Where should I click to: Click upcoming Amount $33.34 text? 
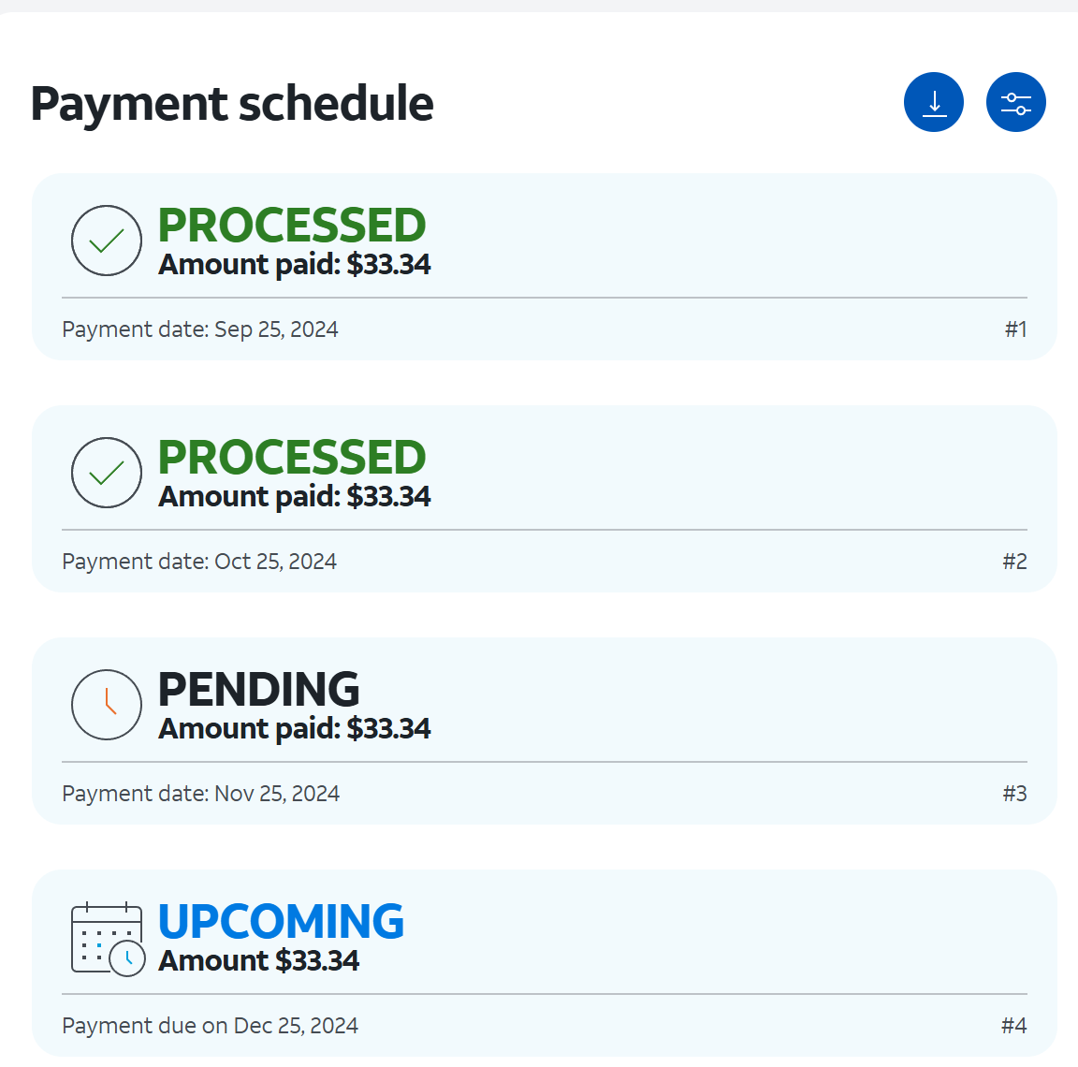coord(258,961)
